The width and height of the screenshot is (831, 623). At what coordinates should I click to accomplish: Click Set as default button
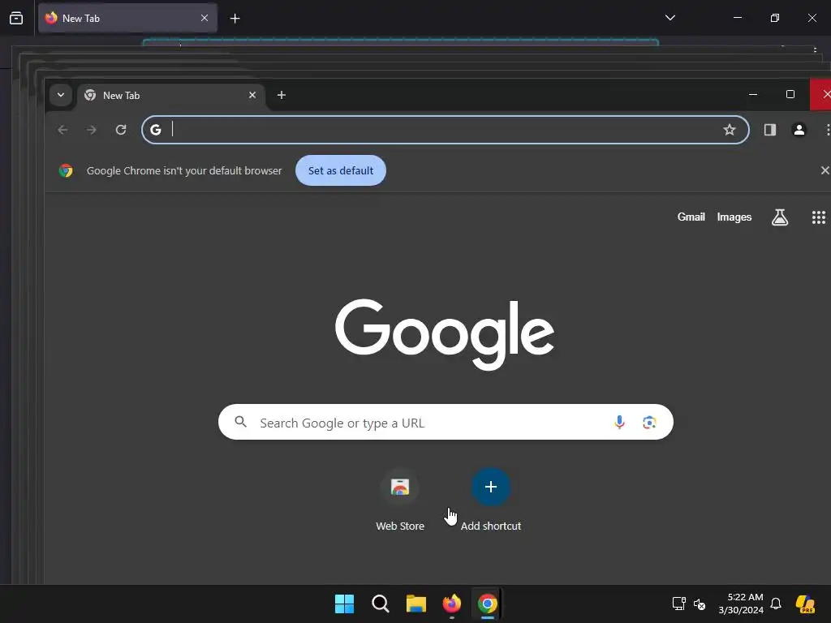(341, 170)
